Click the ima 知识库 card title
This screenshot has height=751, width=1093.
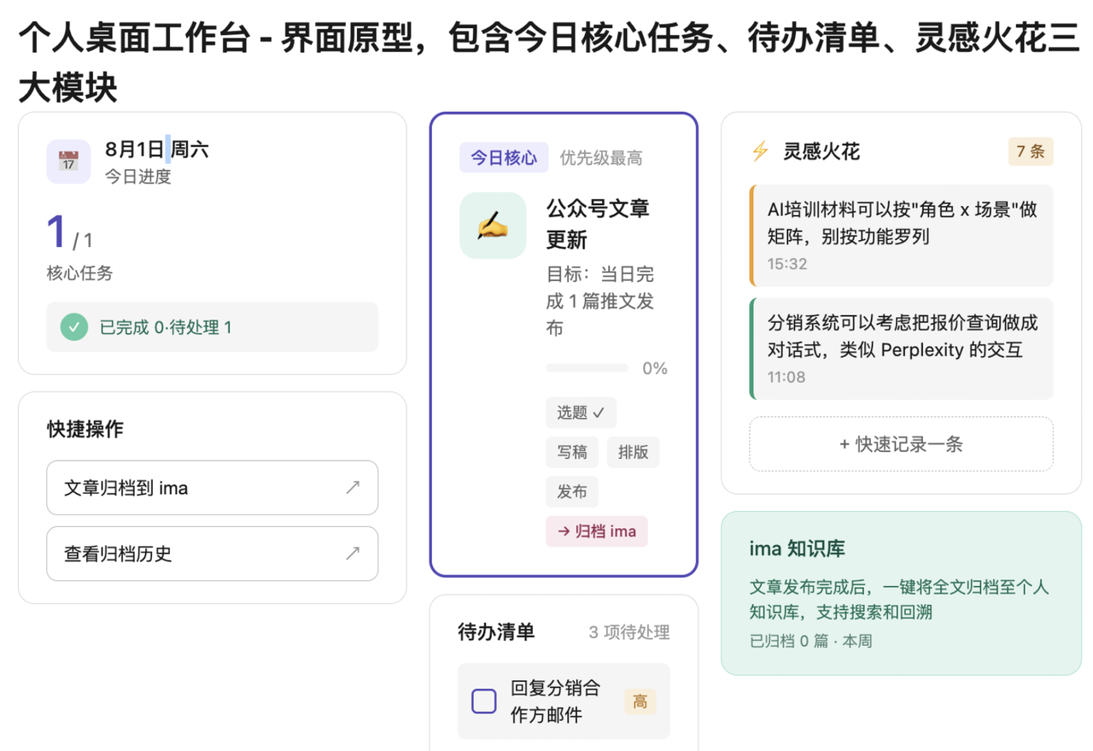pyautogui.click(x=797, y=549)
